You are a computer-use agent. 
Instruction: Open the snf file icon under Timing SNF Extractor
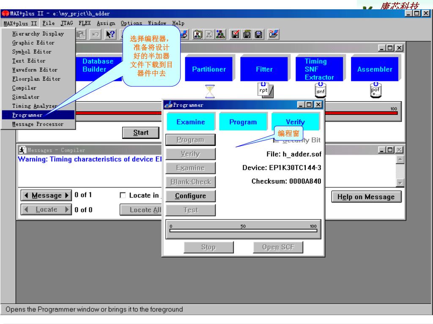pyautogui.click(x=321, y=90)
